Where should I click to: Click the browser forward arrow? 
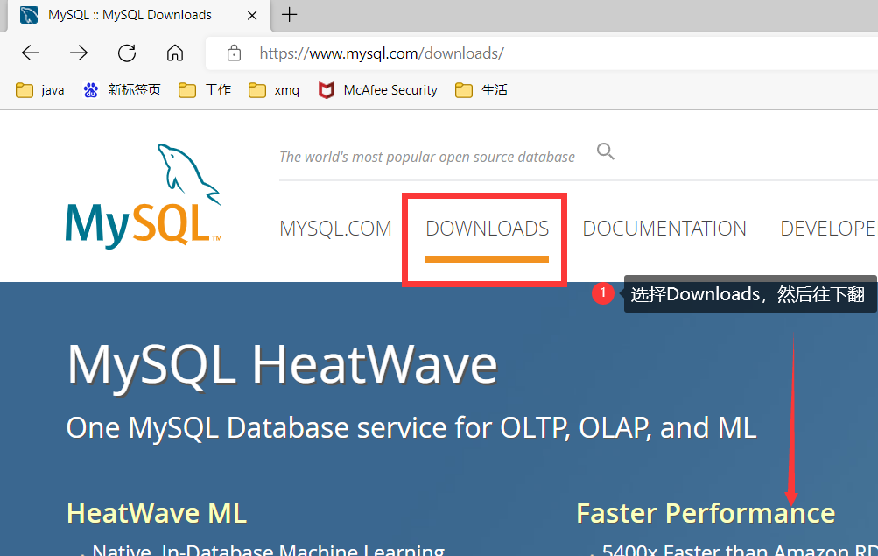click(79, 53)
